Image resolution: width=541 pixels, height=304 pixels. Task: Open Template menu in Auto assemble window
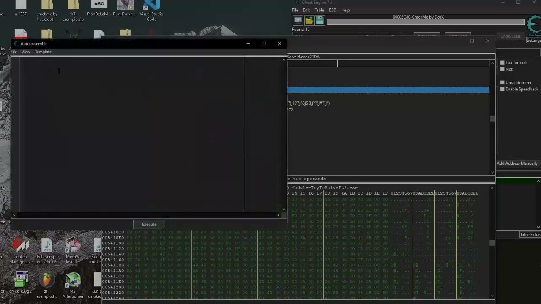(x=43, y=52)
